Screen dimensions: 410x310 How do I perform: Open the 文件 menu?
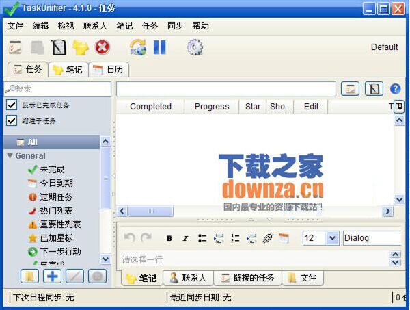coord(15,26)
